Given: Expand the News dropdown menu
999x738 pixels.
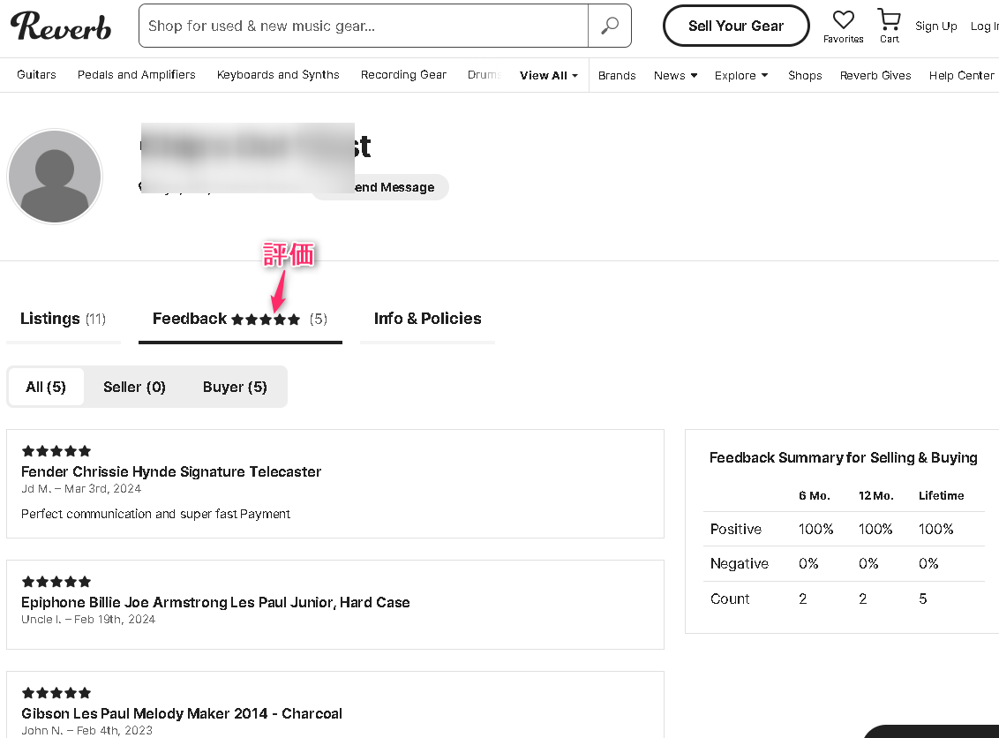Looking at the screenshot, I should point(675,75).
